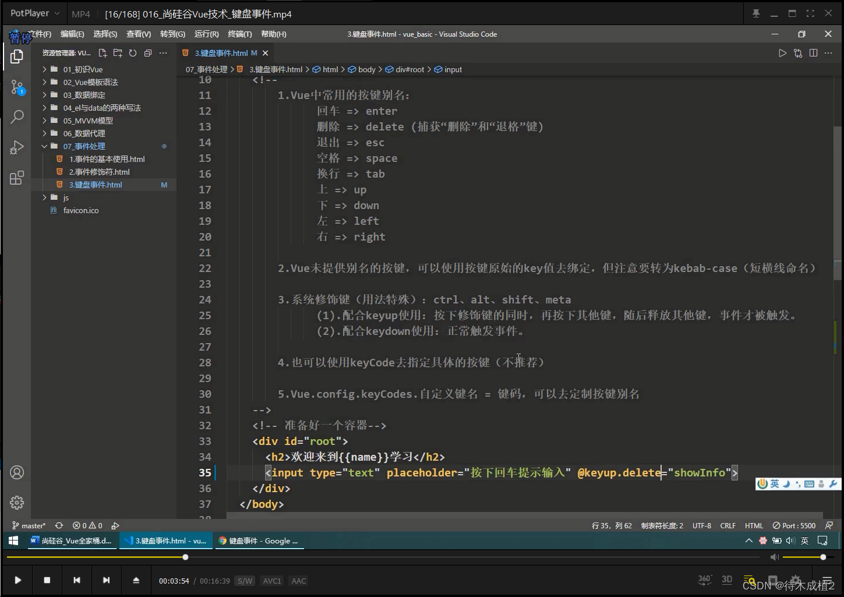Go to line via 行 35, 列 62
This screenshot has width=844, height=597.
612,525
